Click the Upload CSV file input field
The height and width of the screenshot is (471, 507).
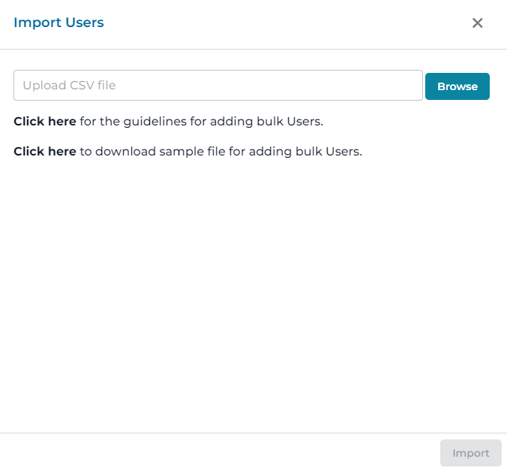pyautogui.click(x=218, y=85)
